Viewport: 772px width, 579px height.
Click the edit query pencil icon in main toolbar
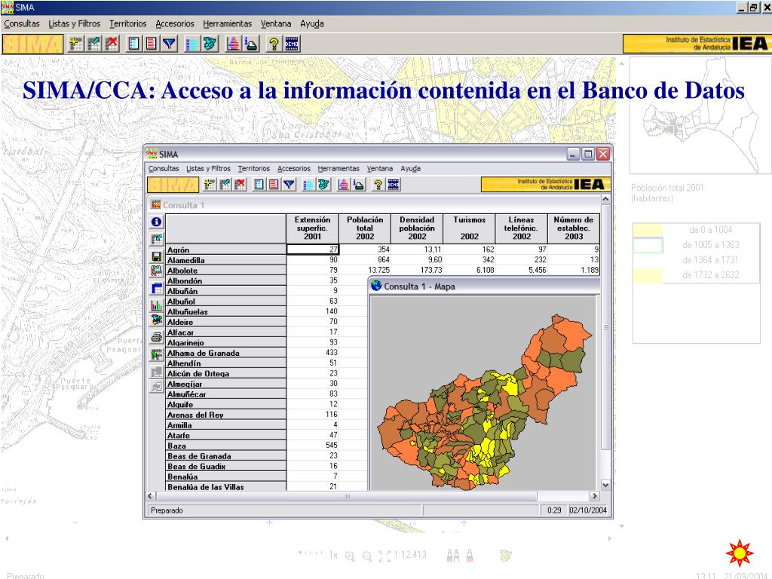[x=94, y=44]
